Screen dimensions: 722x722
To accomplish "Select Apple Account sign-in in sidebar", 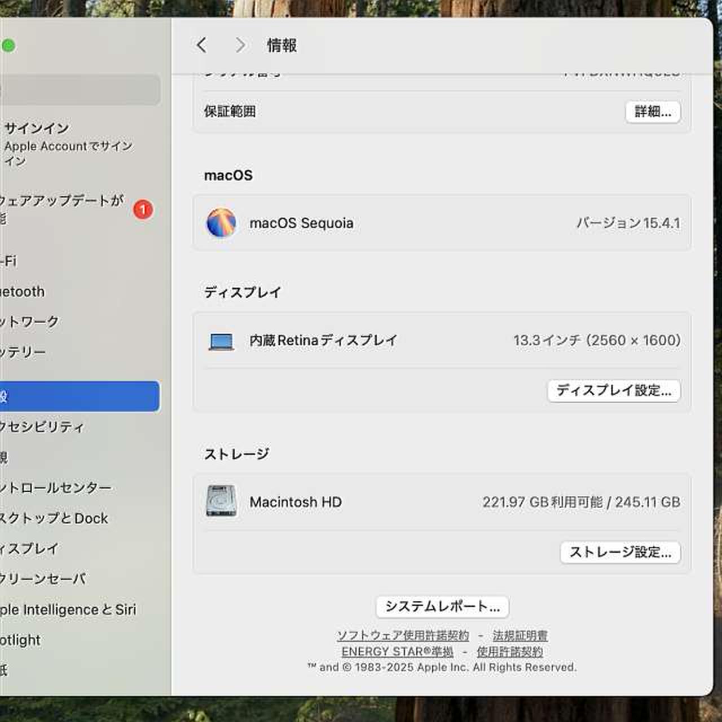I will point(68,144).
